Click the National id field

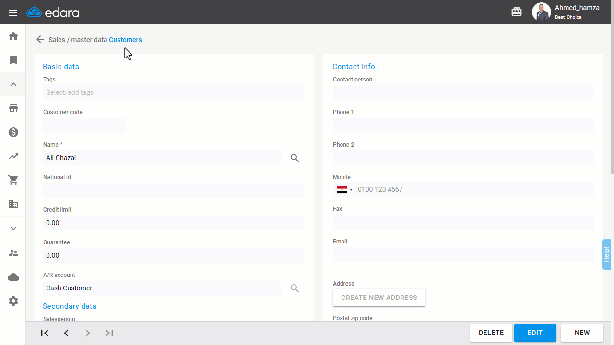click(174, 190)
